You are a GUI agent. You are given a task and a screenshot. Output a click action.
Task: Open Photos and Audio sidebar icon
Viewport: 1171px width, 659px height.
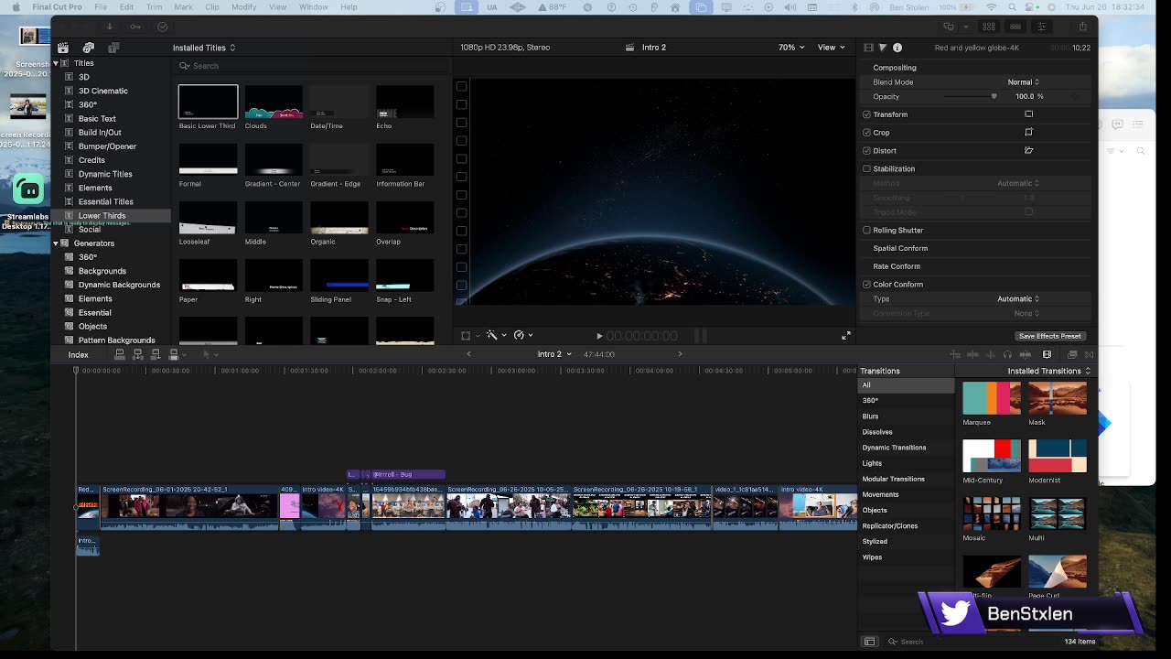[89, 48]
